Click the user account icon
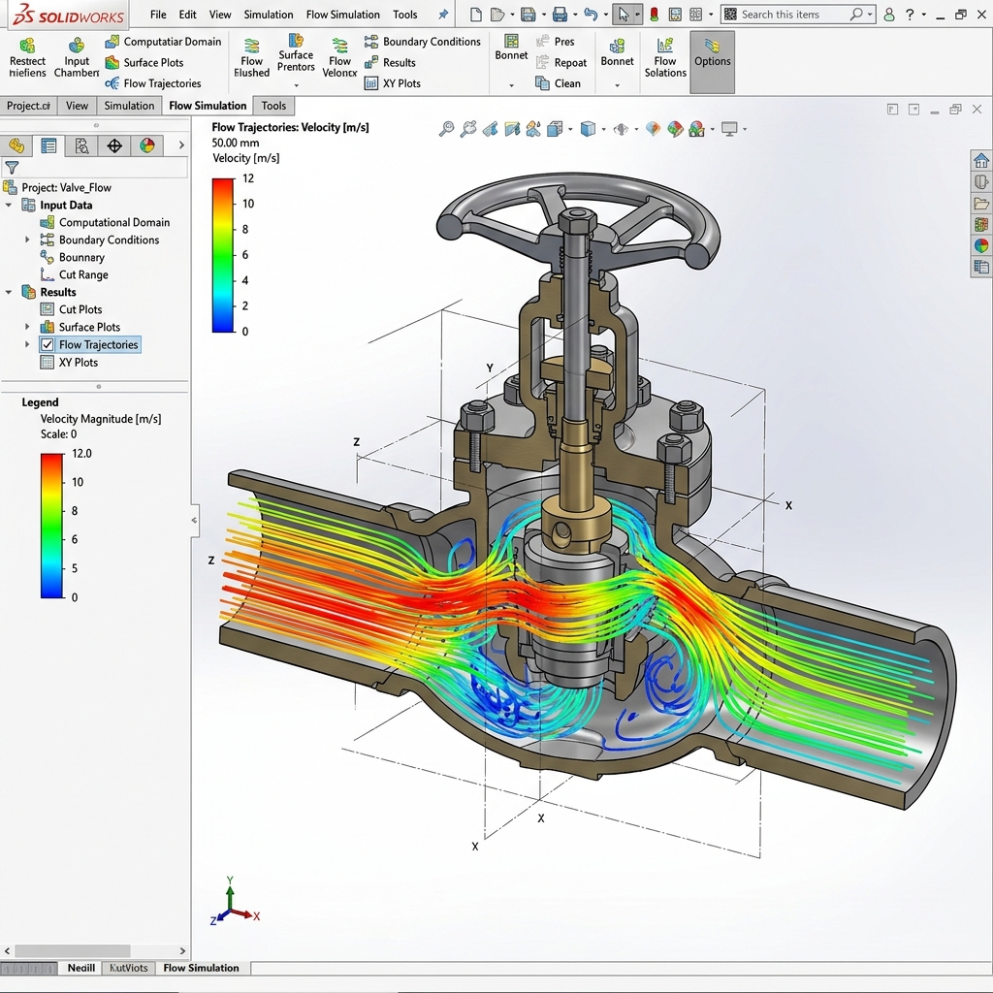This screenshot has height=993, width=993. point(889,14)
